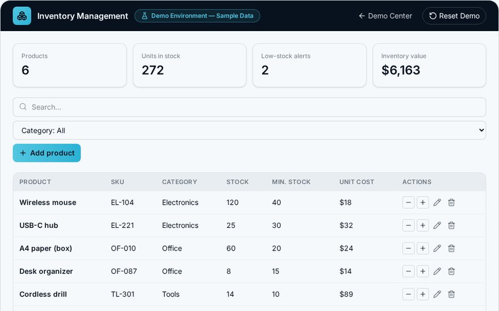Image resolution: width=499 pixels, height=311 pixels.
Task: Decrease stock for Cordless drill
Action: [x=408, y=294]
